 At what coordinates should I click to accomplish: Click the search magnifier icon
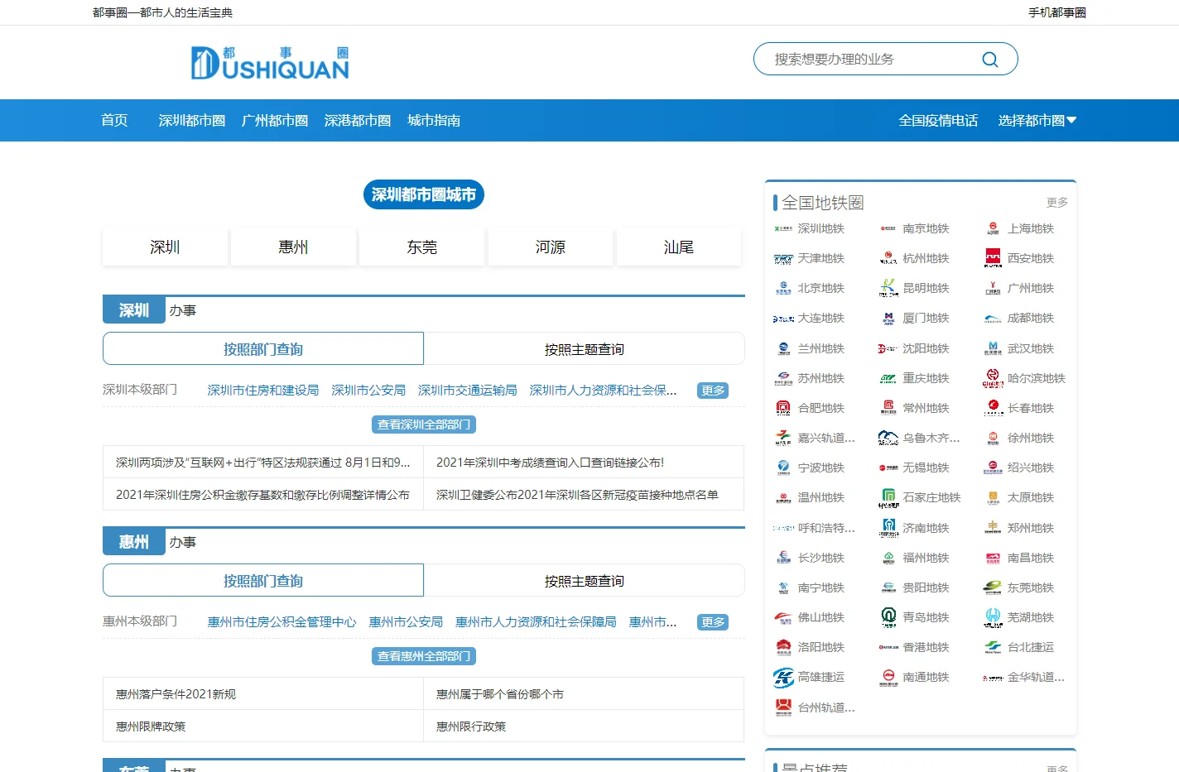point(989,60)
